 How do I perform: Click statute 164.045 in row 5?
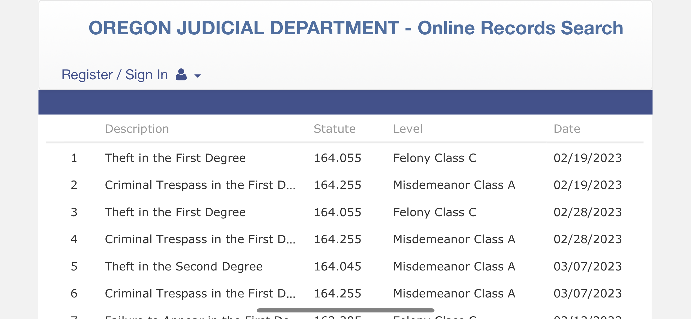(x=338, y=266)
